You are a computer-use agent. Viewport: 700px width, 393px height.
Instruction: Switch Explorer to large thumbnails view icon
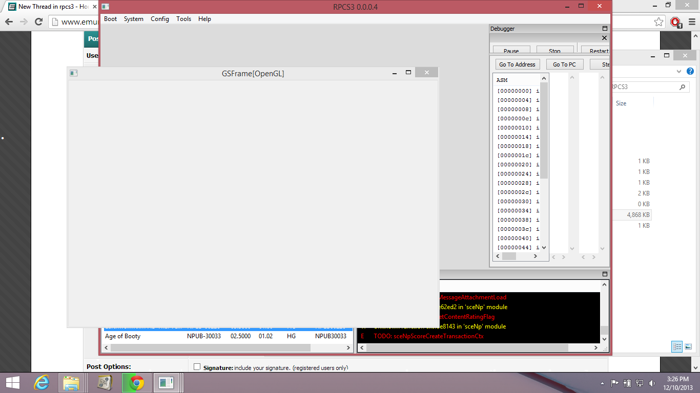click(688, 346)
